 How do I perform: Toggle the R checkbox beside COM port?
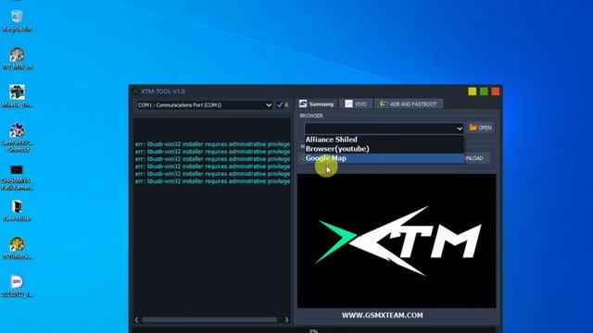(x=280, y=105)
